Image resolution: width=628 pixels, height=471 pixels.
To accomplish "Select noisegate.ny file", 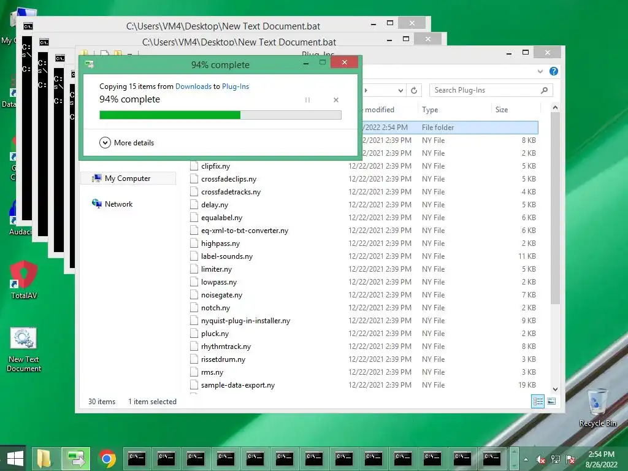I will (x=221, y=295).
